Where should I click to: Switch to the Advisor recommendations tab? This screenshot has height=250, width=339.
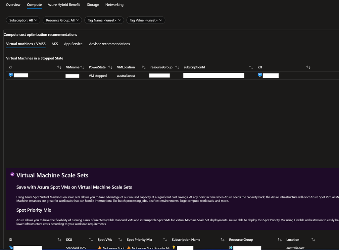[x=109, y=44]
